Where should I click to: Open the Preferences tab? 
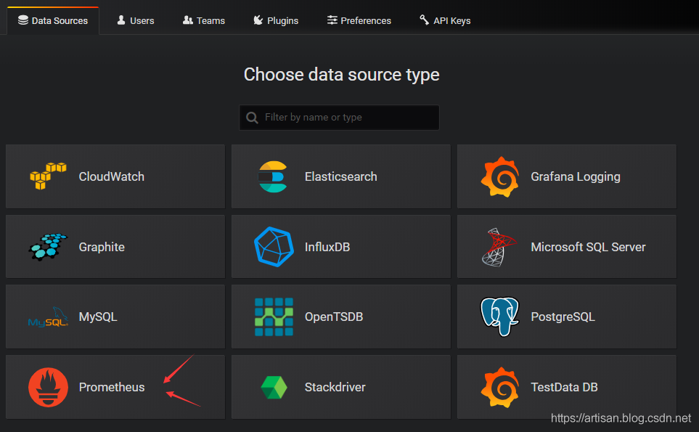pos(359,20)
